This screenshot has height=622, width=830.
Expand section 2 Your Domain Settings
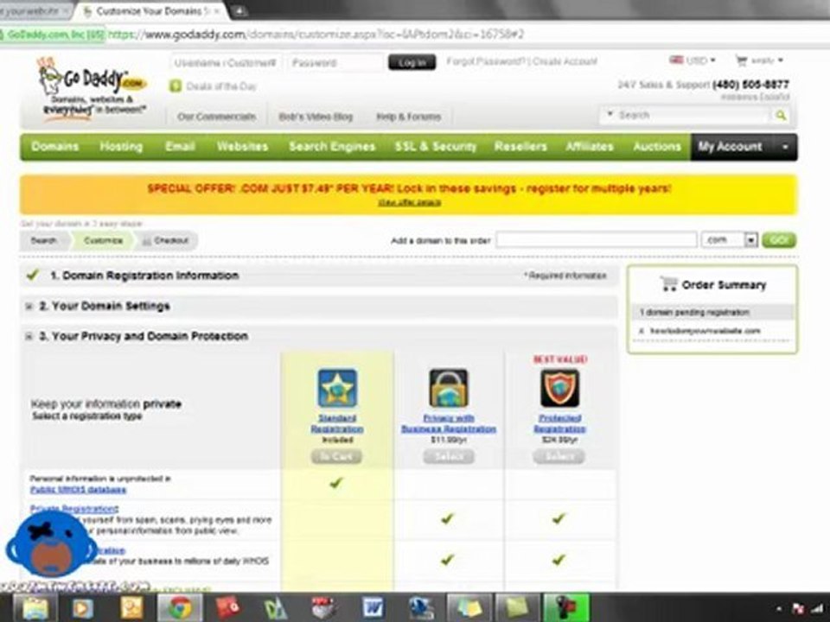pos(29,306)
